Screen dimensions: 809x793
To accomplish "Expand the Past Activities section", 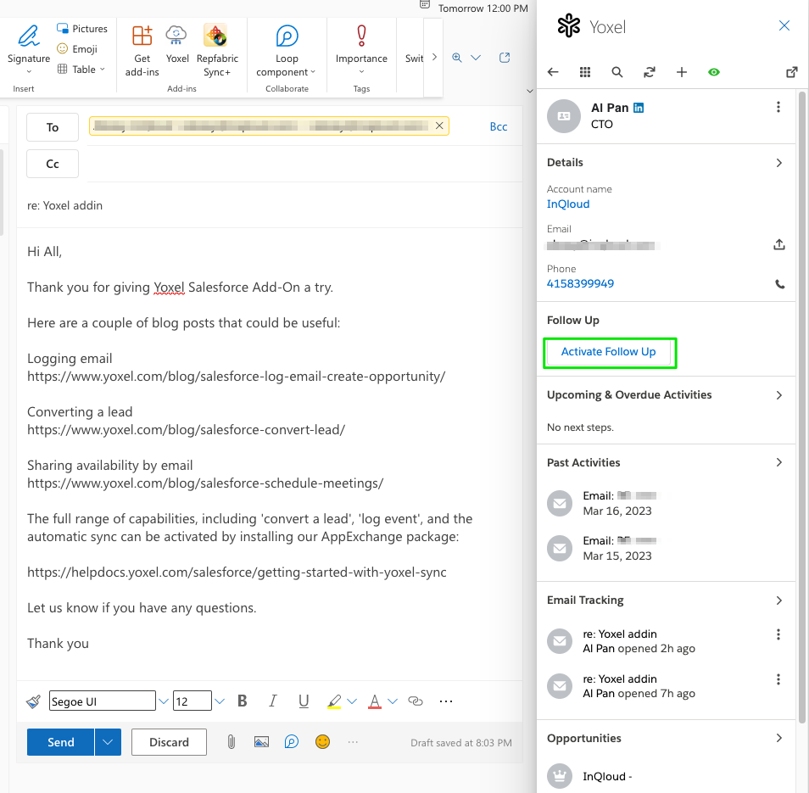I will (x=779, y=462).
